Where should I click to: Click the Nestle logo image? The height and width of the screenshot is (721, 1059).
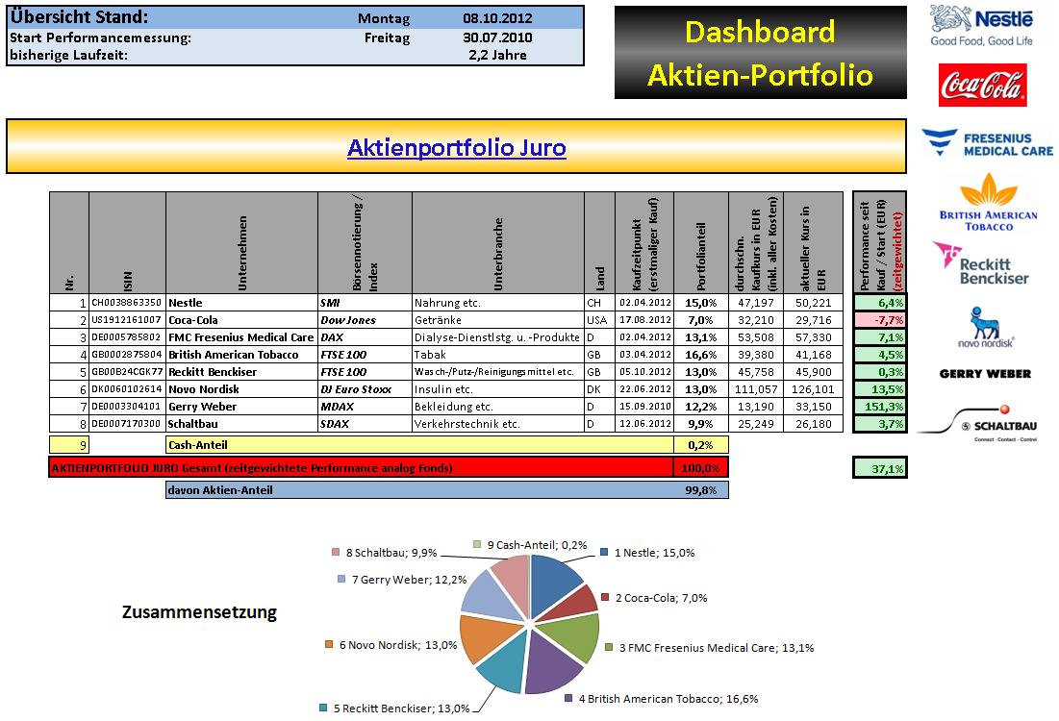tap(981, 26)
